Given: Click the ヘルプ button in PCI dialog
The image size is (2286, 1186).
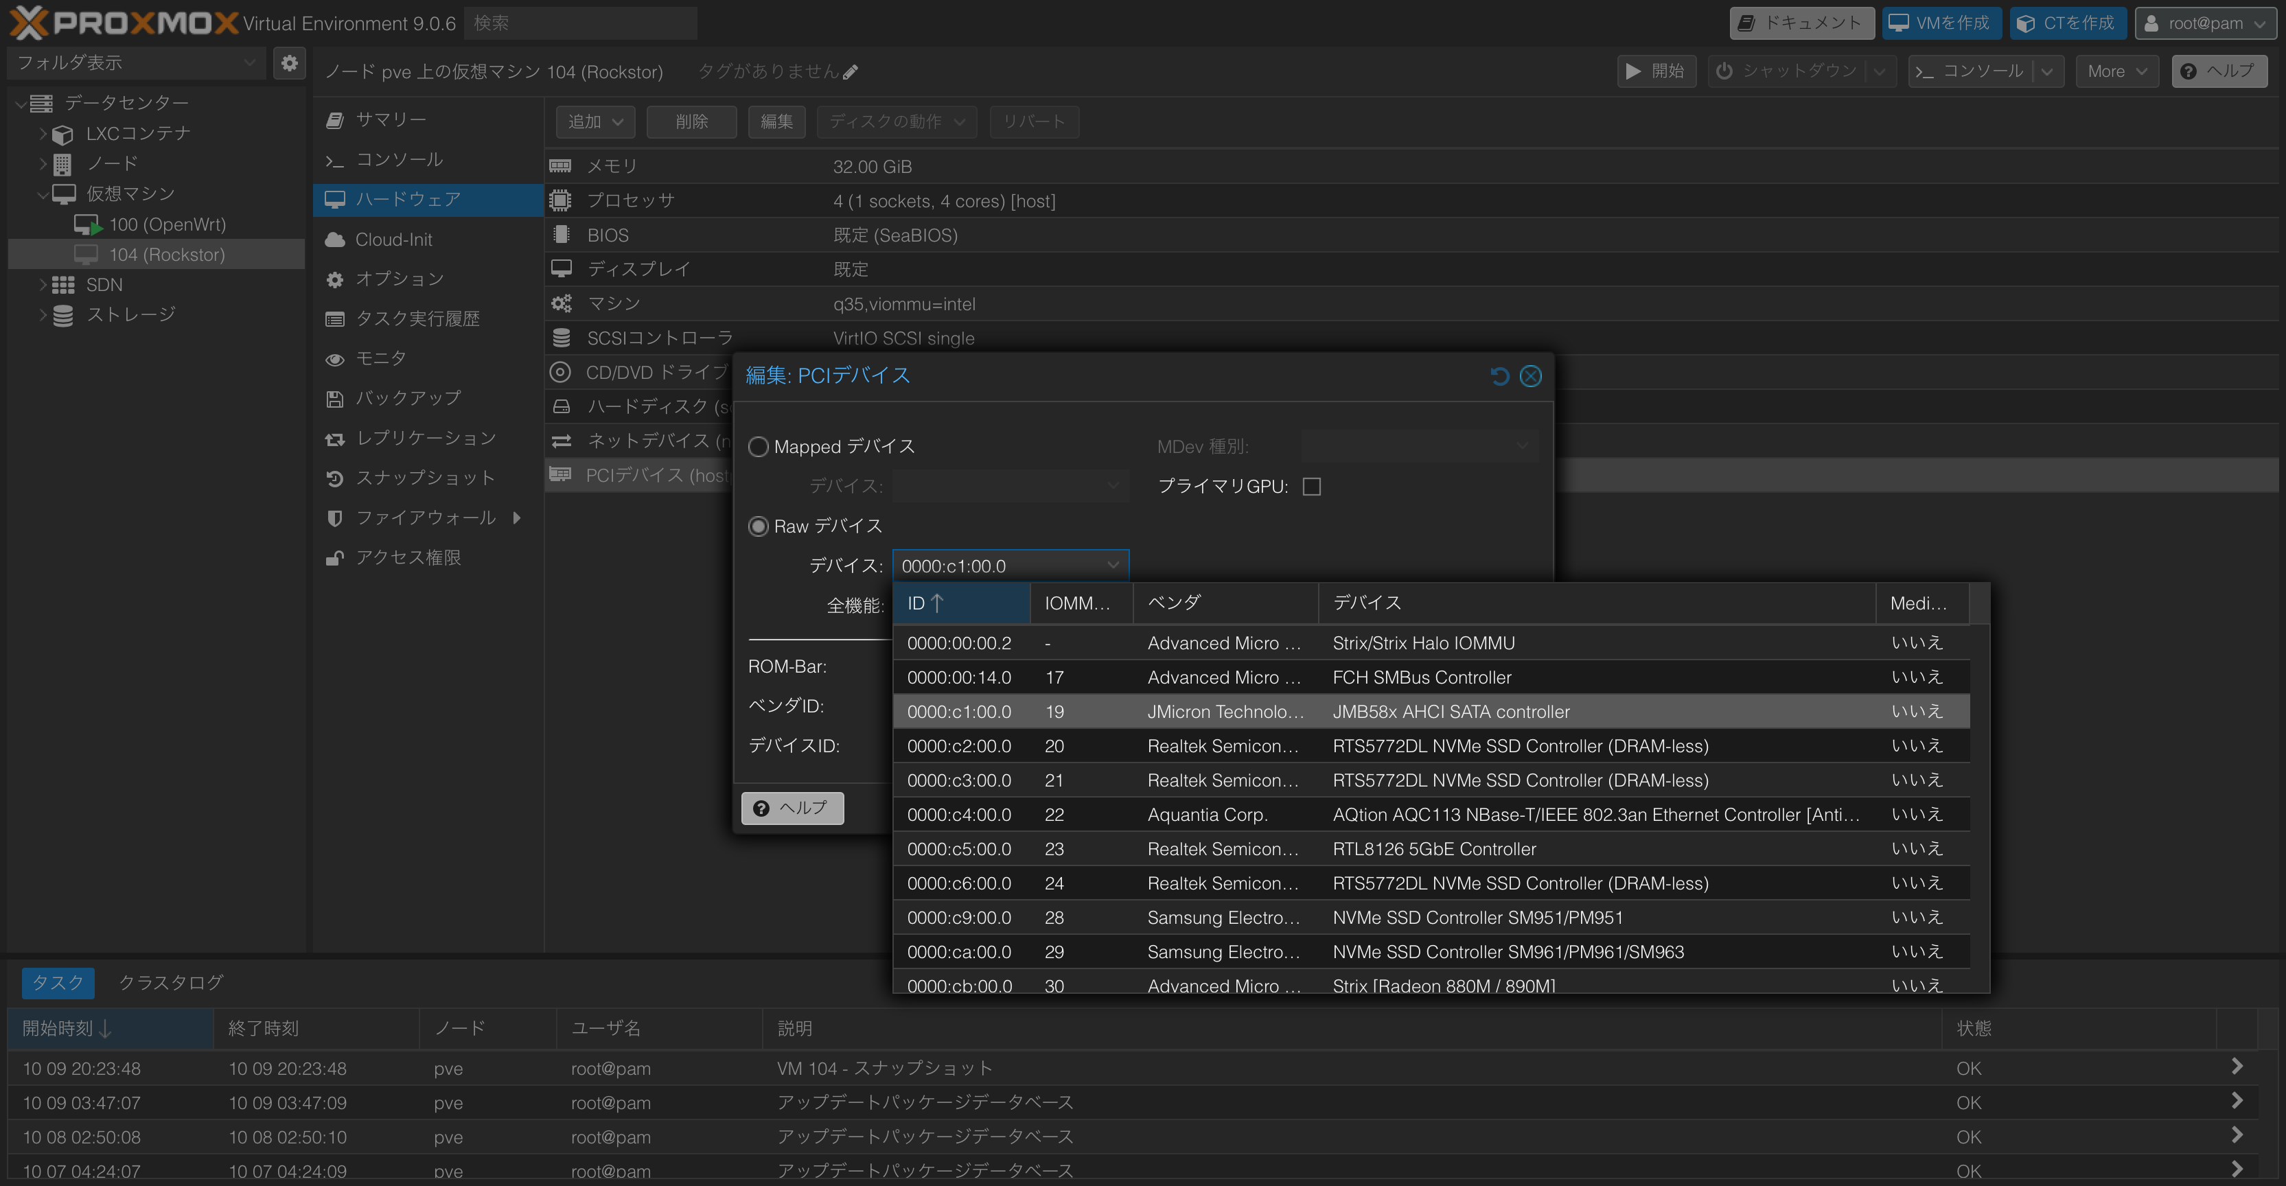Looking at the screenshot, I should click(x=792, y=807).
